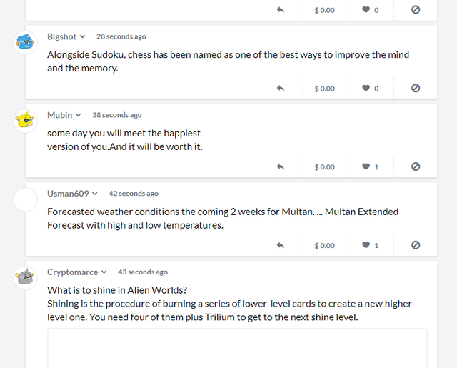Click the ban icon on Mubin's post
Image resolution: width=457 pixels, height=368 pixels.
pyautogui.click(x=416, y=166)
